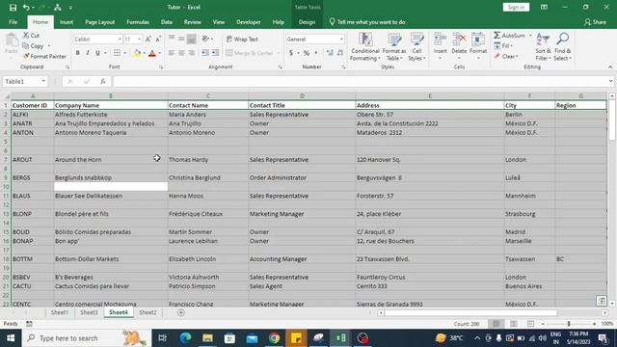The image size is (617, 347).
Task: Open Chrome from the taskbar
Action: pyautogui.click(x=274, y=338)
